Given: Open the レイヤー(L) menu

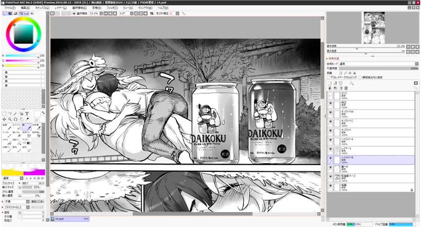Looking at the screenshot, I should 61,8.
